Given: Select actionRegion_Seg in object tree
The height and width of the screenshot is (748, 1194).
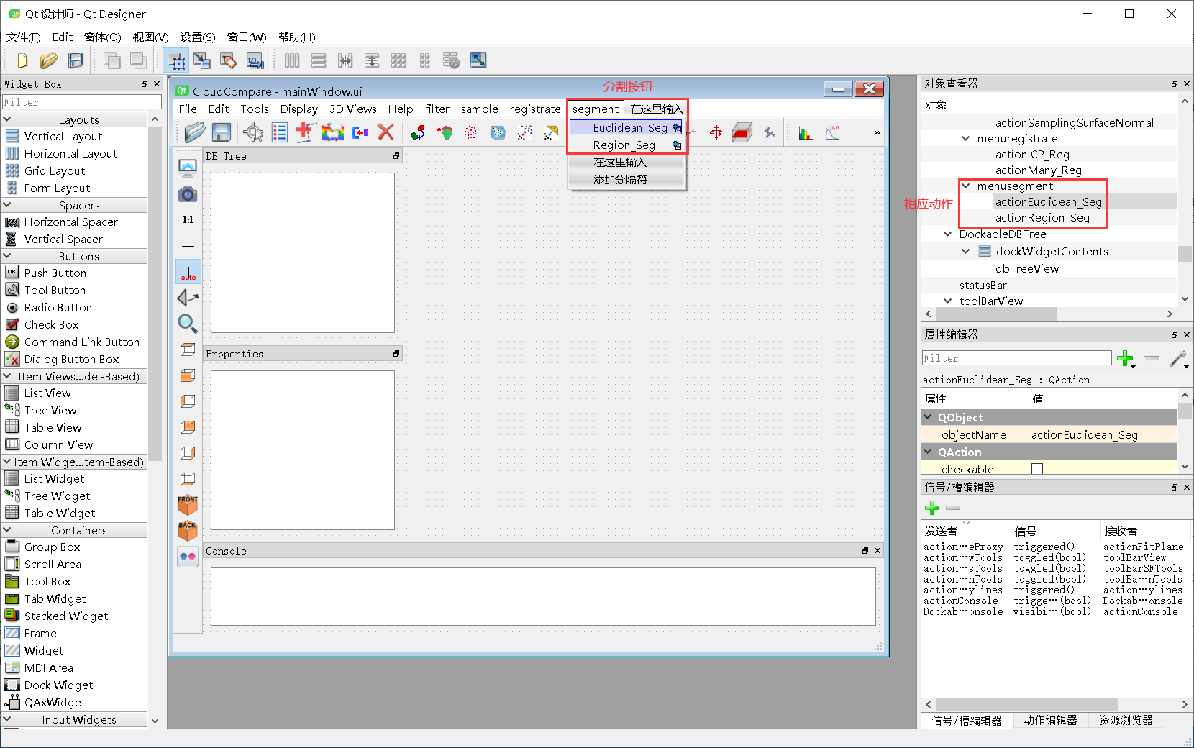Looking at the screenshot, I should point(1042,217).
